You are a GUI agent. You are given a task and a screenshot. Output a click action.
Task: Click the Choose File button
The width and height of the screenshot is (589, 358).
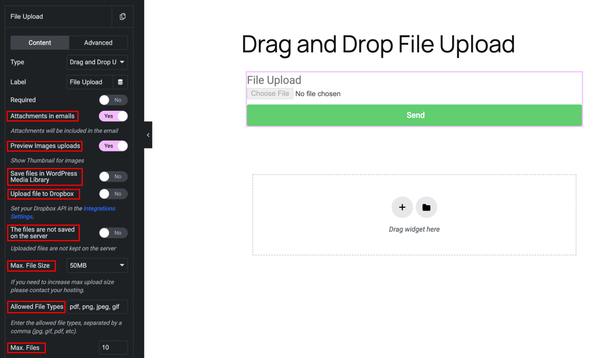coord(270,93)
